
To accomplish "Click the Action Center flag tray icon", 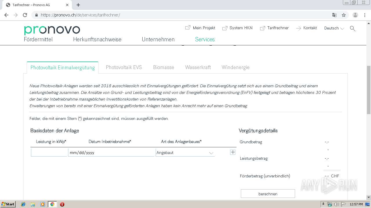I will click(343, 204).
